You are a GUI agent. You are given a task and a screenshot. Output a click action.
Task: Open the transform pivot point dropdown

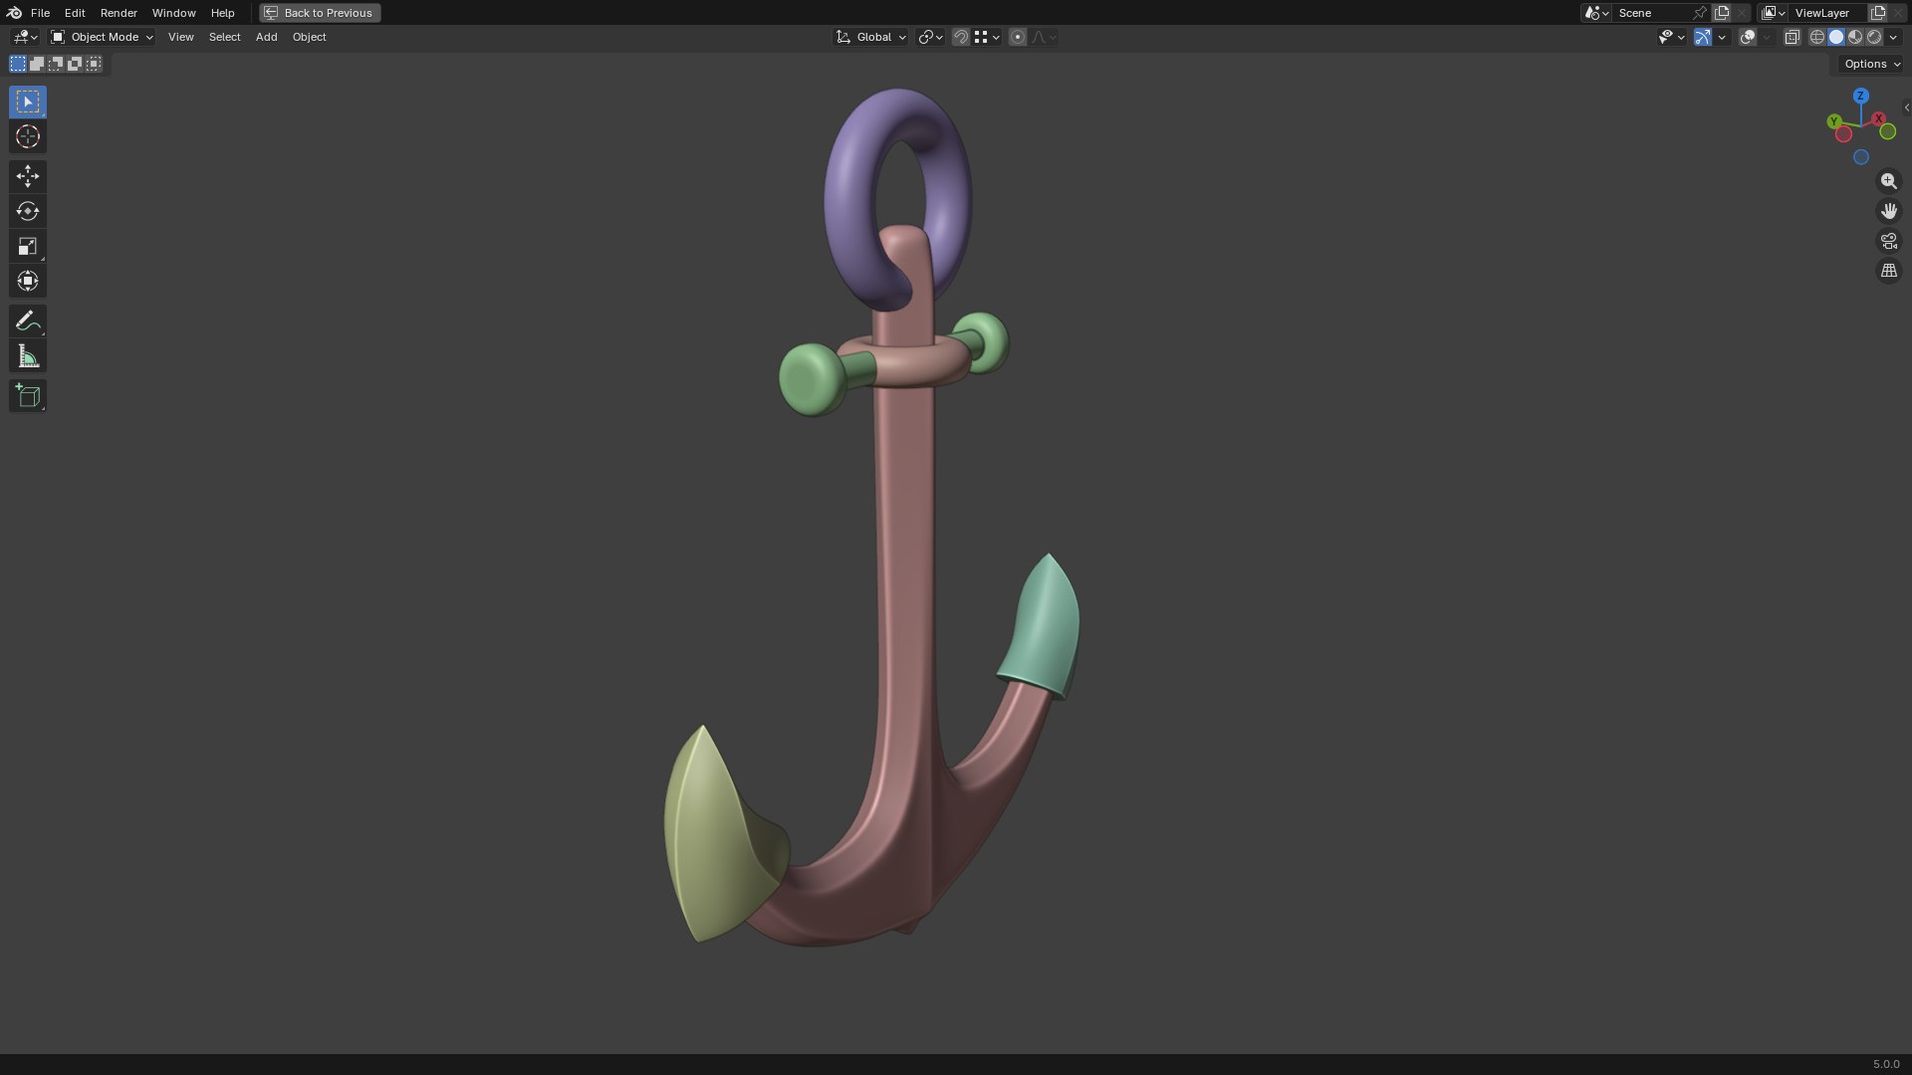930,37
